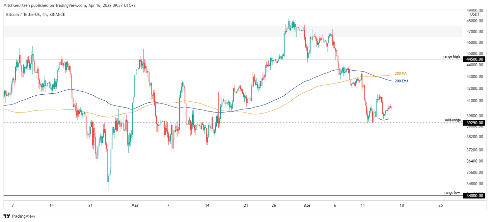
Task: Click the 47000.00 price axis value
Action: [475, 32]
